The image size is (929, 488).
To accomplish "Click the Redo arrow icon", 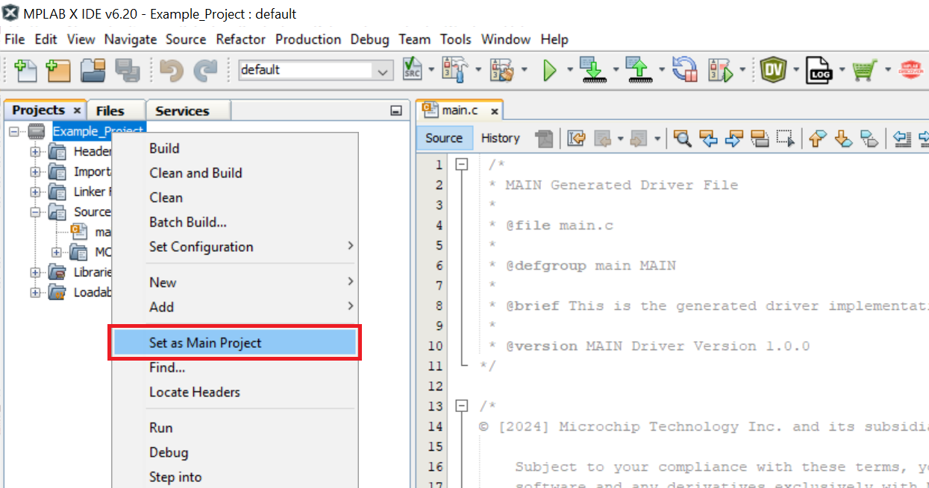I will pyautogui.click(x=204, y=70).
